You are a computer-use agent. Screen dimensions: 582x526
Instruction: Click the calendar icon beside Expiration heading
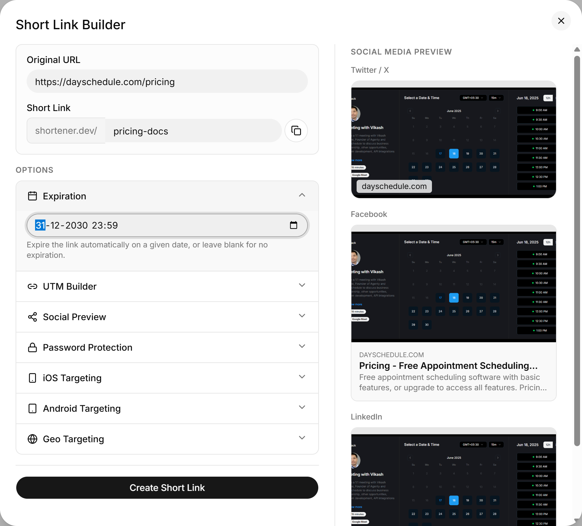[x=32, y=196]
